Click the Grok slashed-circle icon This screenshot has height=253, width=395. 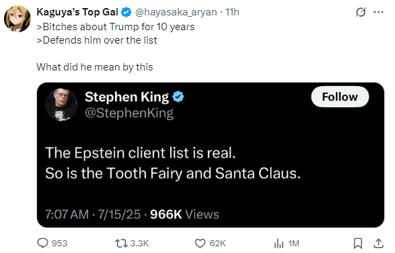click(361, 12)
